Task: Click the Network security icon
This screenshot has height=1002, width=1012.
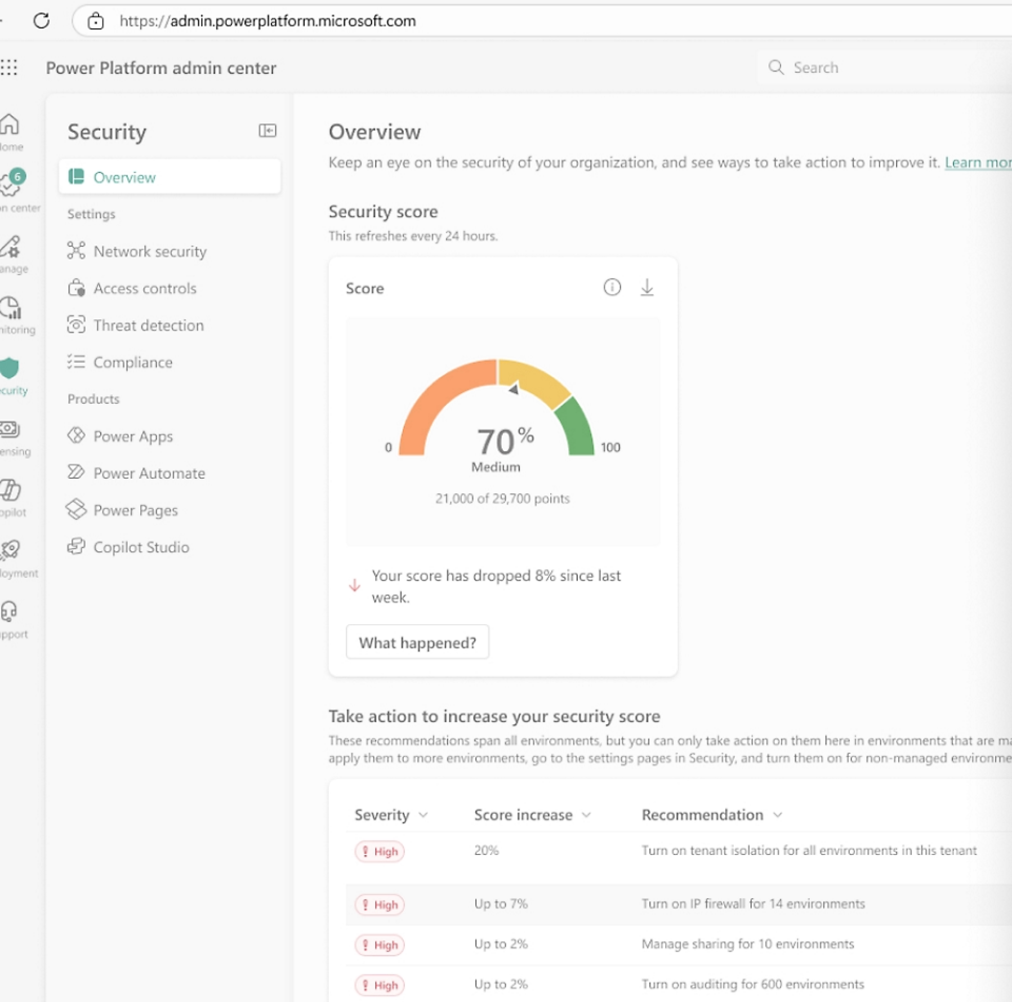Action: (76, 251)
